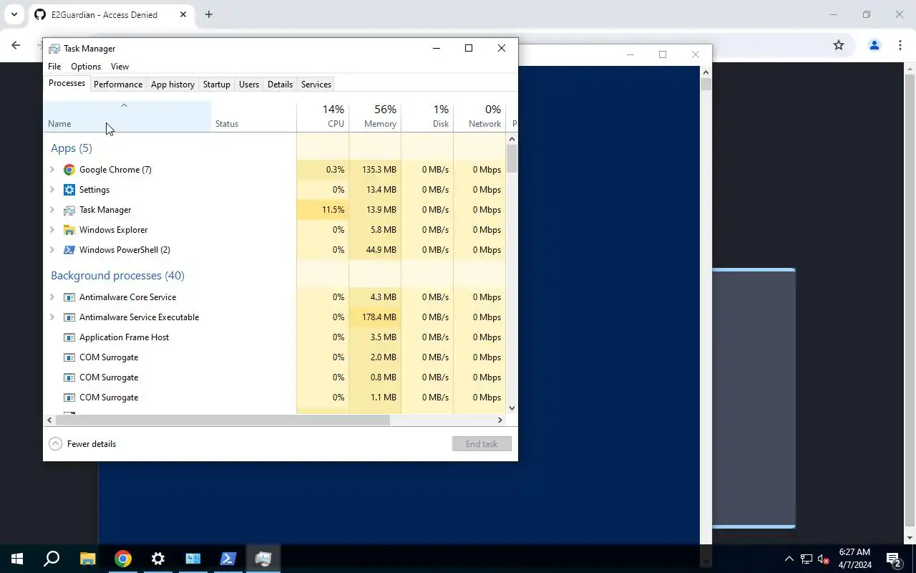Viewport: 916px width, 573px height.
Task: Go back in the Chrome browser
Action: [x=16, y=45]
